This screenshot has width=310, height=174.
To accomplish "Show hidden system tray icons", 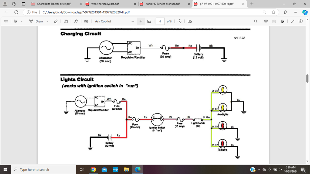I will (259, 169).
